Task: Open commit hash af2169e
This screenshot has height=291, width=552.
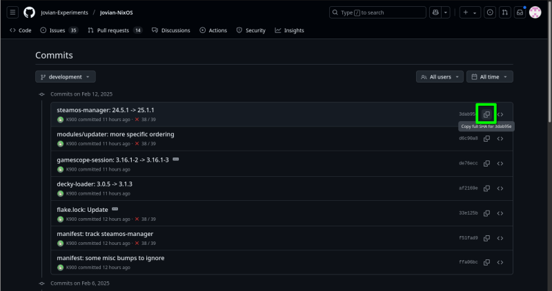Action: click(469, 188)
